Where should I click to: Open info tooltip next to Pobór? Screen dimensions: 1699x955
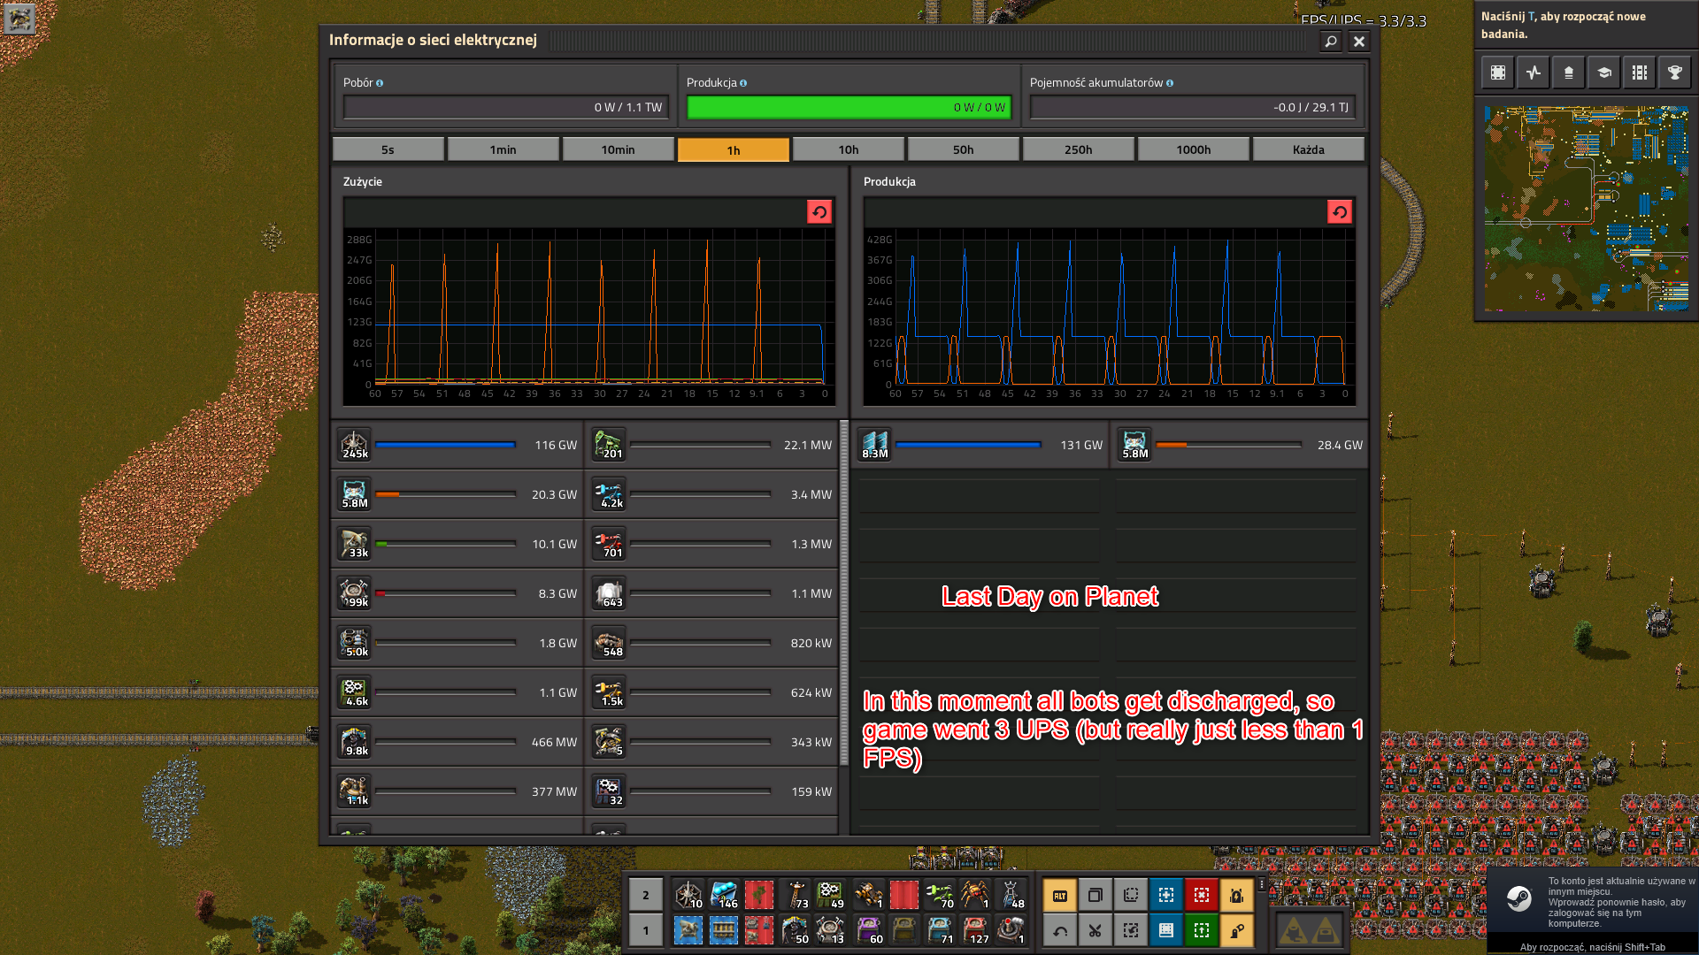pyautogui.click(x=380, y=83)
